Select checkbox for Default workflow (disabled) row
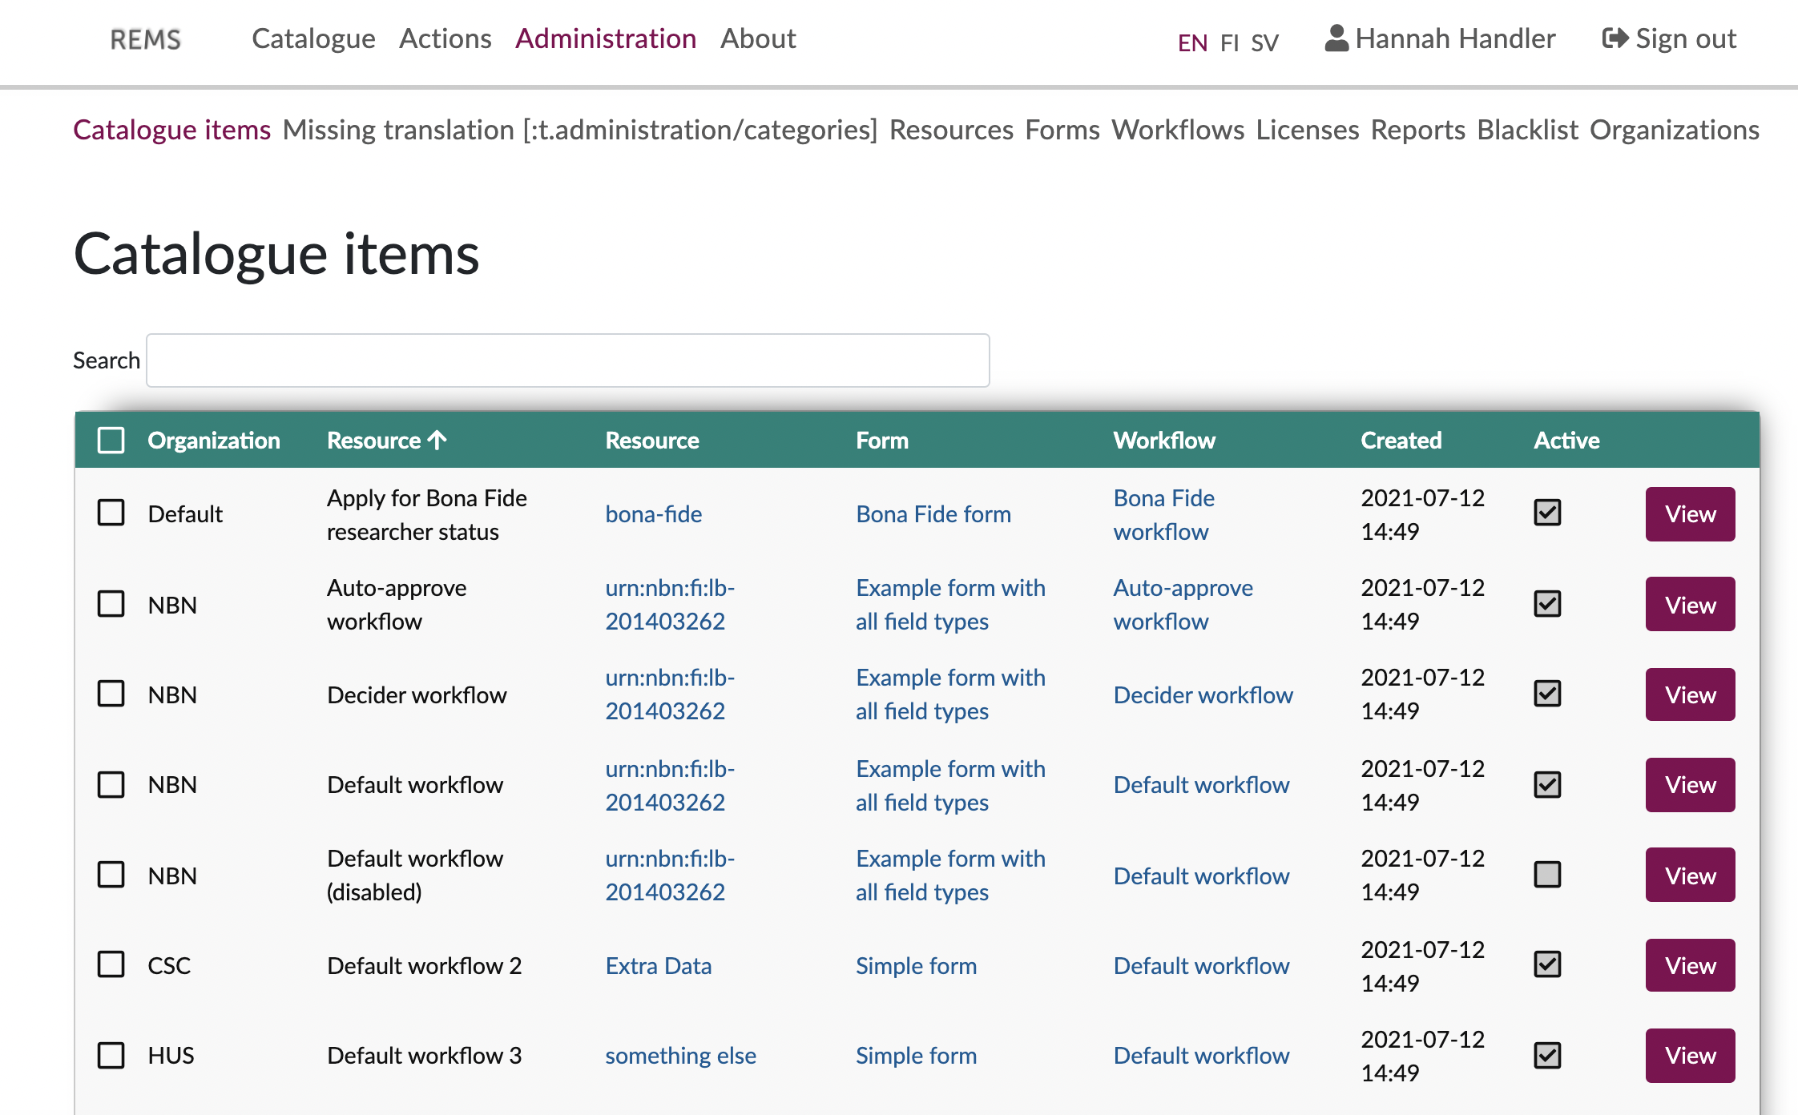The width and height of the screenshot is (1798, 1115). tap(111, 874)
